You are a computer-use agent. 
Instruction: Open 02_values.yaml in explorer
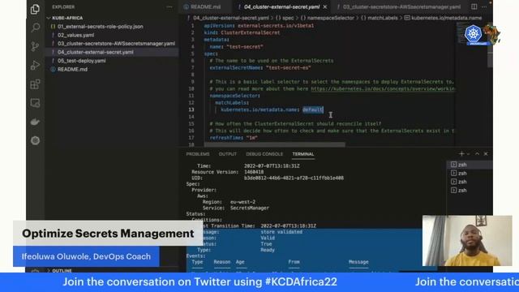click(75, 35)
